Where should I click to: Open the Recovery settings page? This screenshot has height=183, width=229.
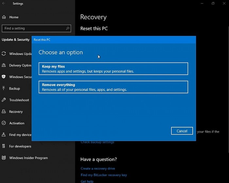[x=16, y=112]
